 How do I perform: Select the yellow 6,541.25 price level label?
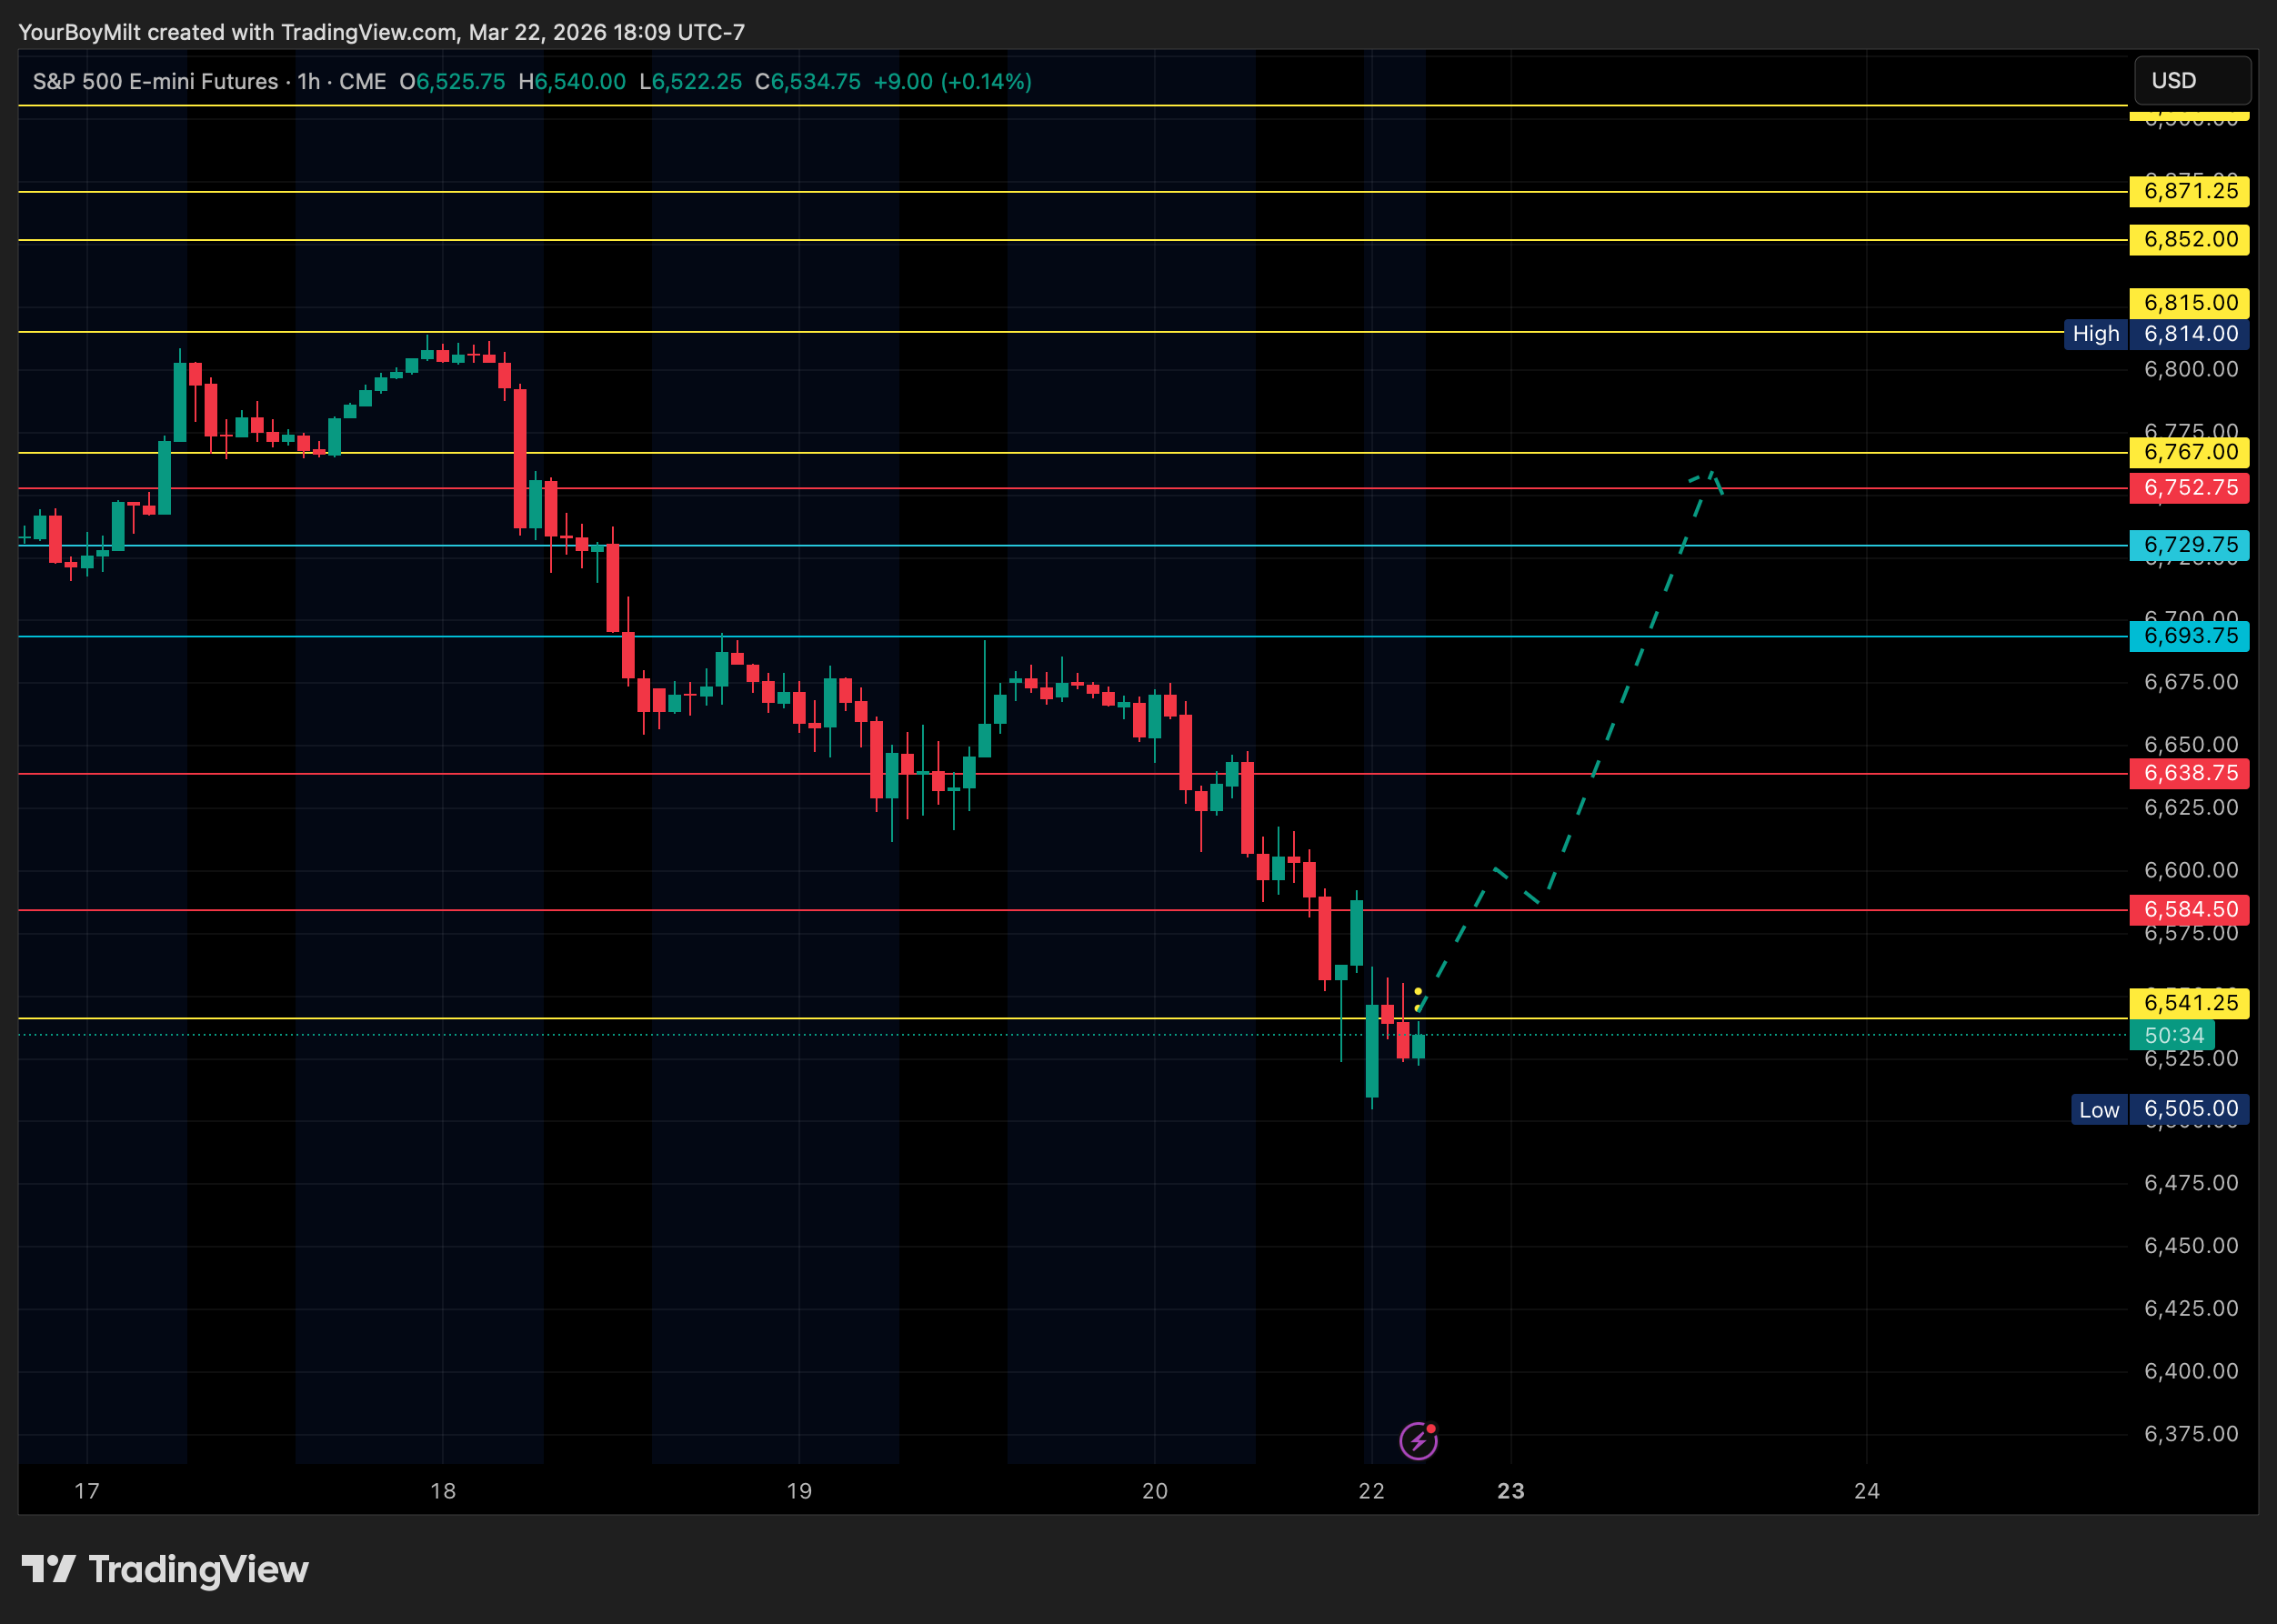coord(2189,1003)
